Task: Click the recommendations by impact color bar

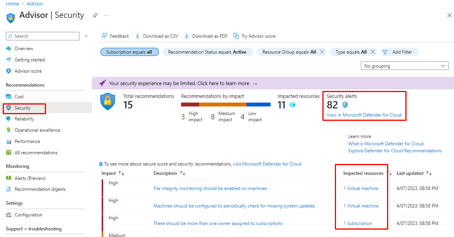Action: click(x=225, y=105)
